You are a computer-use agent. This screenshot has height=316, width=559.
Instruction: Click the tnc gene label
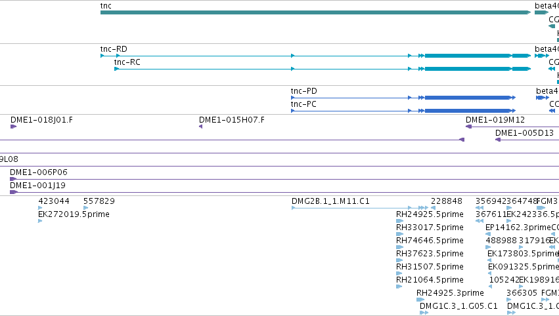click(106, 6)
